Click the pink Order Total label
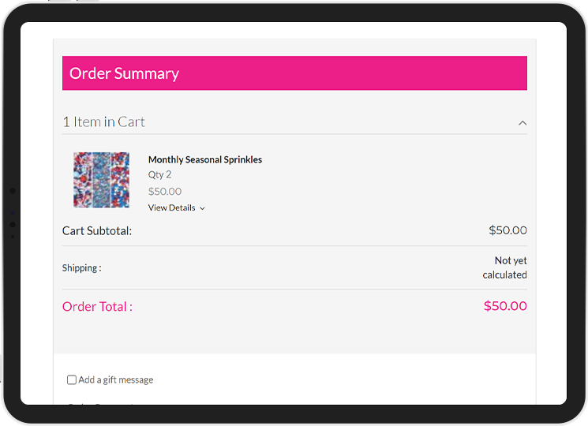Image resolution: width=588 pixels, height=426 pixels. click(98, 306)
